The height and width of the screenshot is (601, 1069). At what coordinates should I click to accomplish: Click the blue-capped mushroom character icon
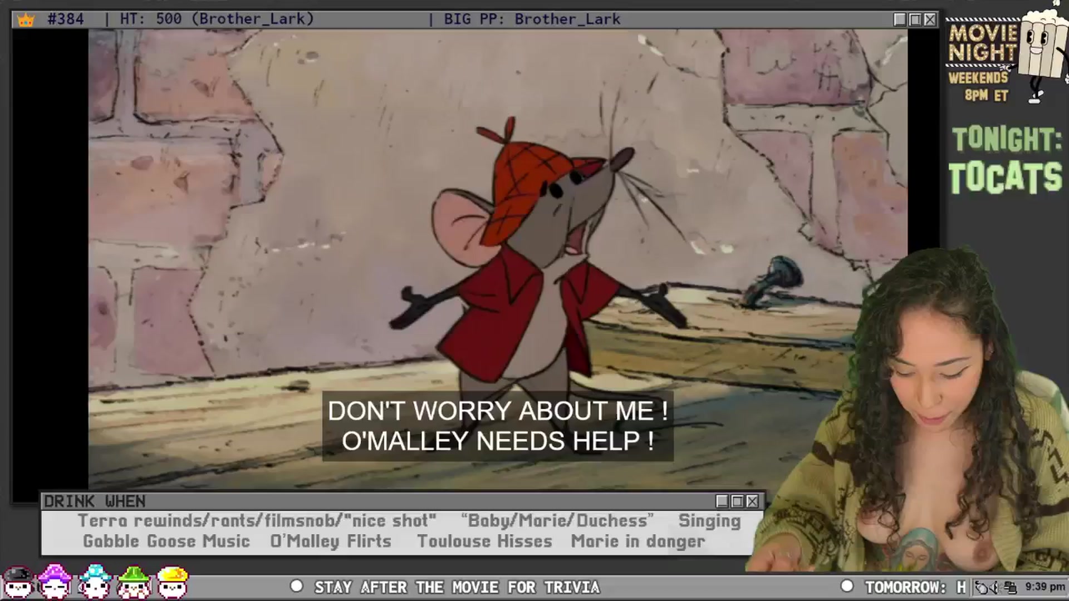(95, 582)
